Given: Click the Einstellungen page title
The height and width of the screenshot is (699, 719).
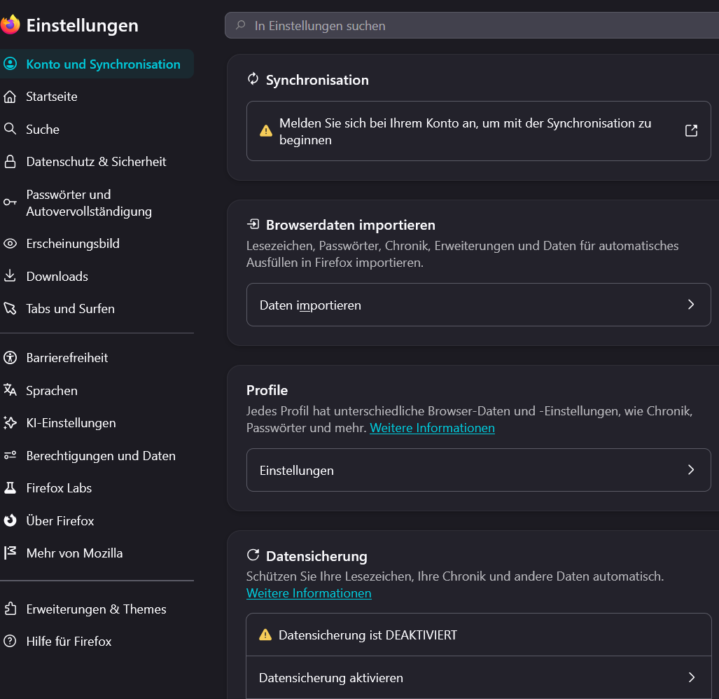Looking at the screenshot, I should click(x=82, y=25).
